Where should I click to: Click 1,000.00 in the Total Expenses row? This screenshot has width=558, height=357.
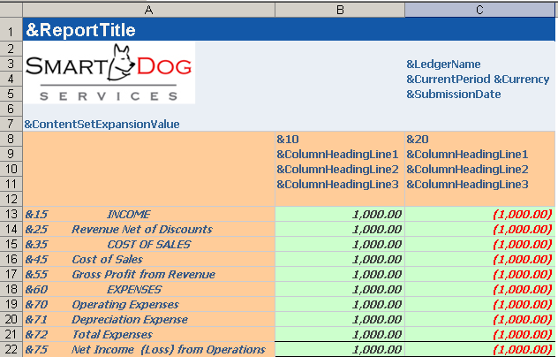click(x=340, y=334)
